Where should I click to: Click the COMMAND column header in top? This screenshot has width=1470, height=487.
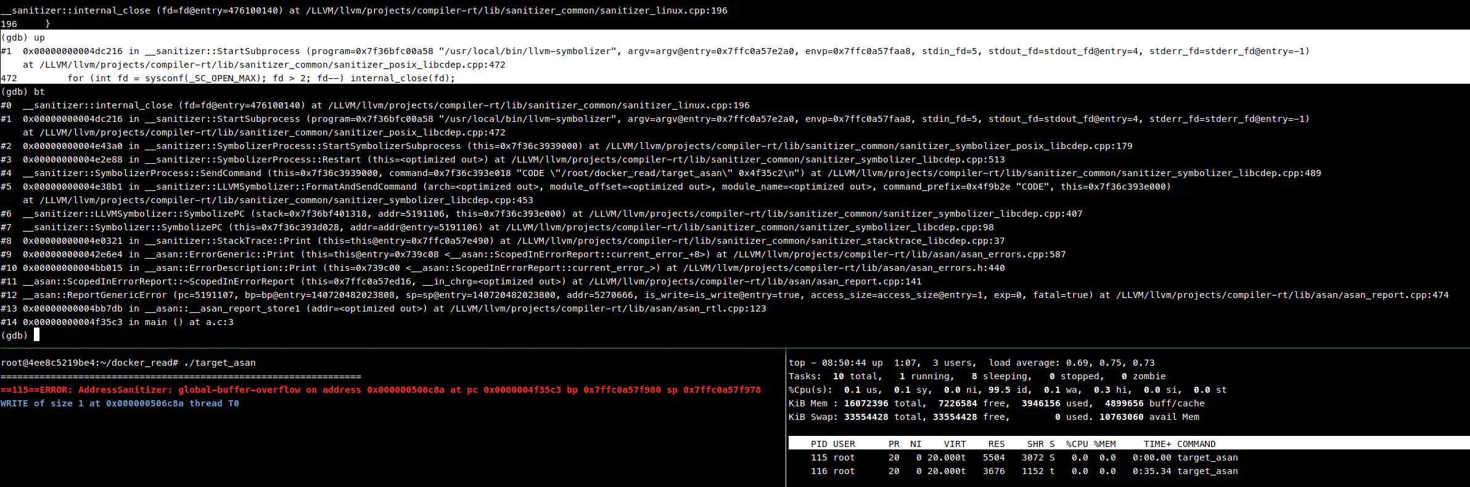(1196, 444)
